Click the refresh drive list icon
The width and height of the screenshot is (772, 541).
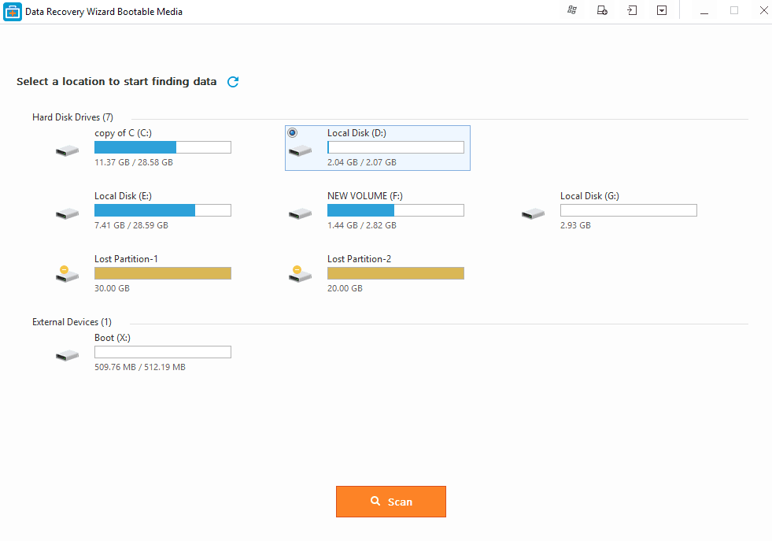(233, 82)
